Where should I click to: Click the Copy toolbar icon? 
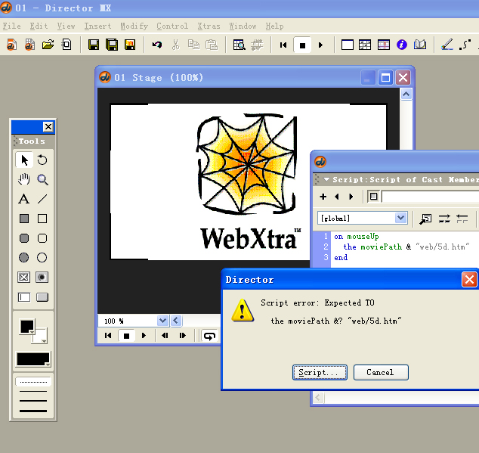coord(193,45)
